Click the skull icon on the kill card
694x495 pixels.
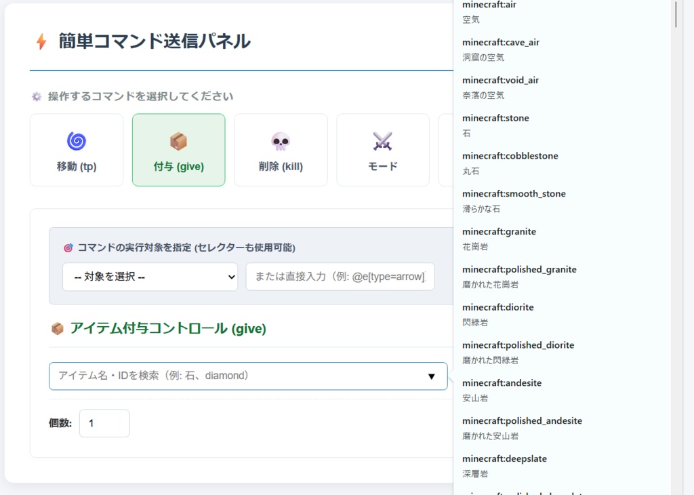click(281, 141)
